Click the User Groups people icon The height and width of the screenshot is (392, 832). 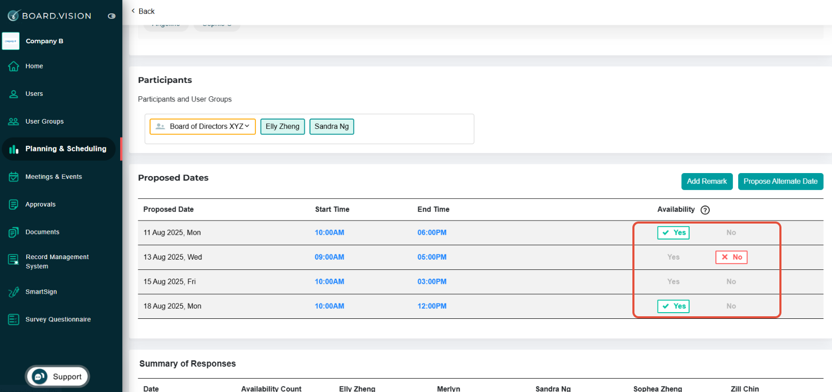point(14,122)
